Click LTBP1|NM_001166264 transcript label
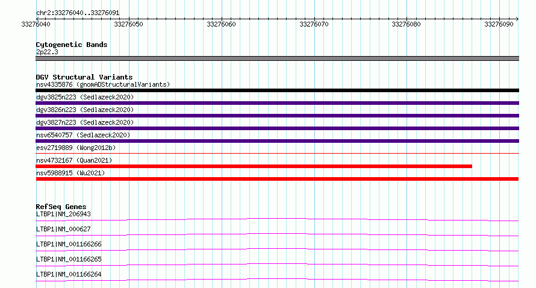Screen dimensions: 536x288 pyautogui.click(x=69, y=274)
